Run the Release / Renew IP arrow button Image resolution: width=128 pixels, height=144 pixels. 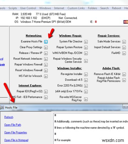(x=46, y=53)
